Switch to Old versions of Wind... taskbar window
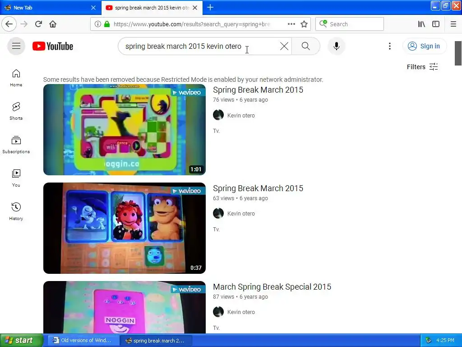The width and height of the screenshot is (462, 347). tap(83, 340)
